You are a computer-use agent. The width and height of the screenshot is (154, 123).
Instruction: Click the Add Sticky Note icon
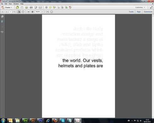(50, 8)
